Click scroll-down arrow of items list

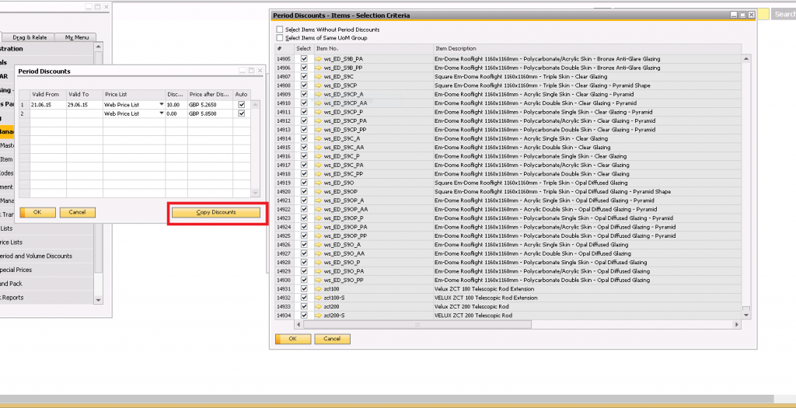click(745, 316)
